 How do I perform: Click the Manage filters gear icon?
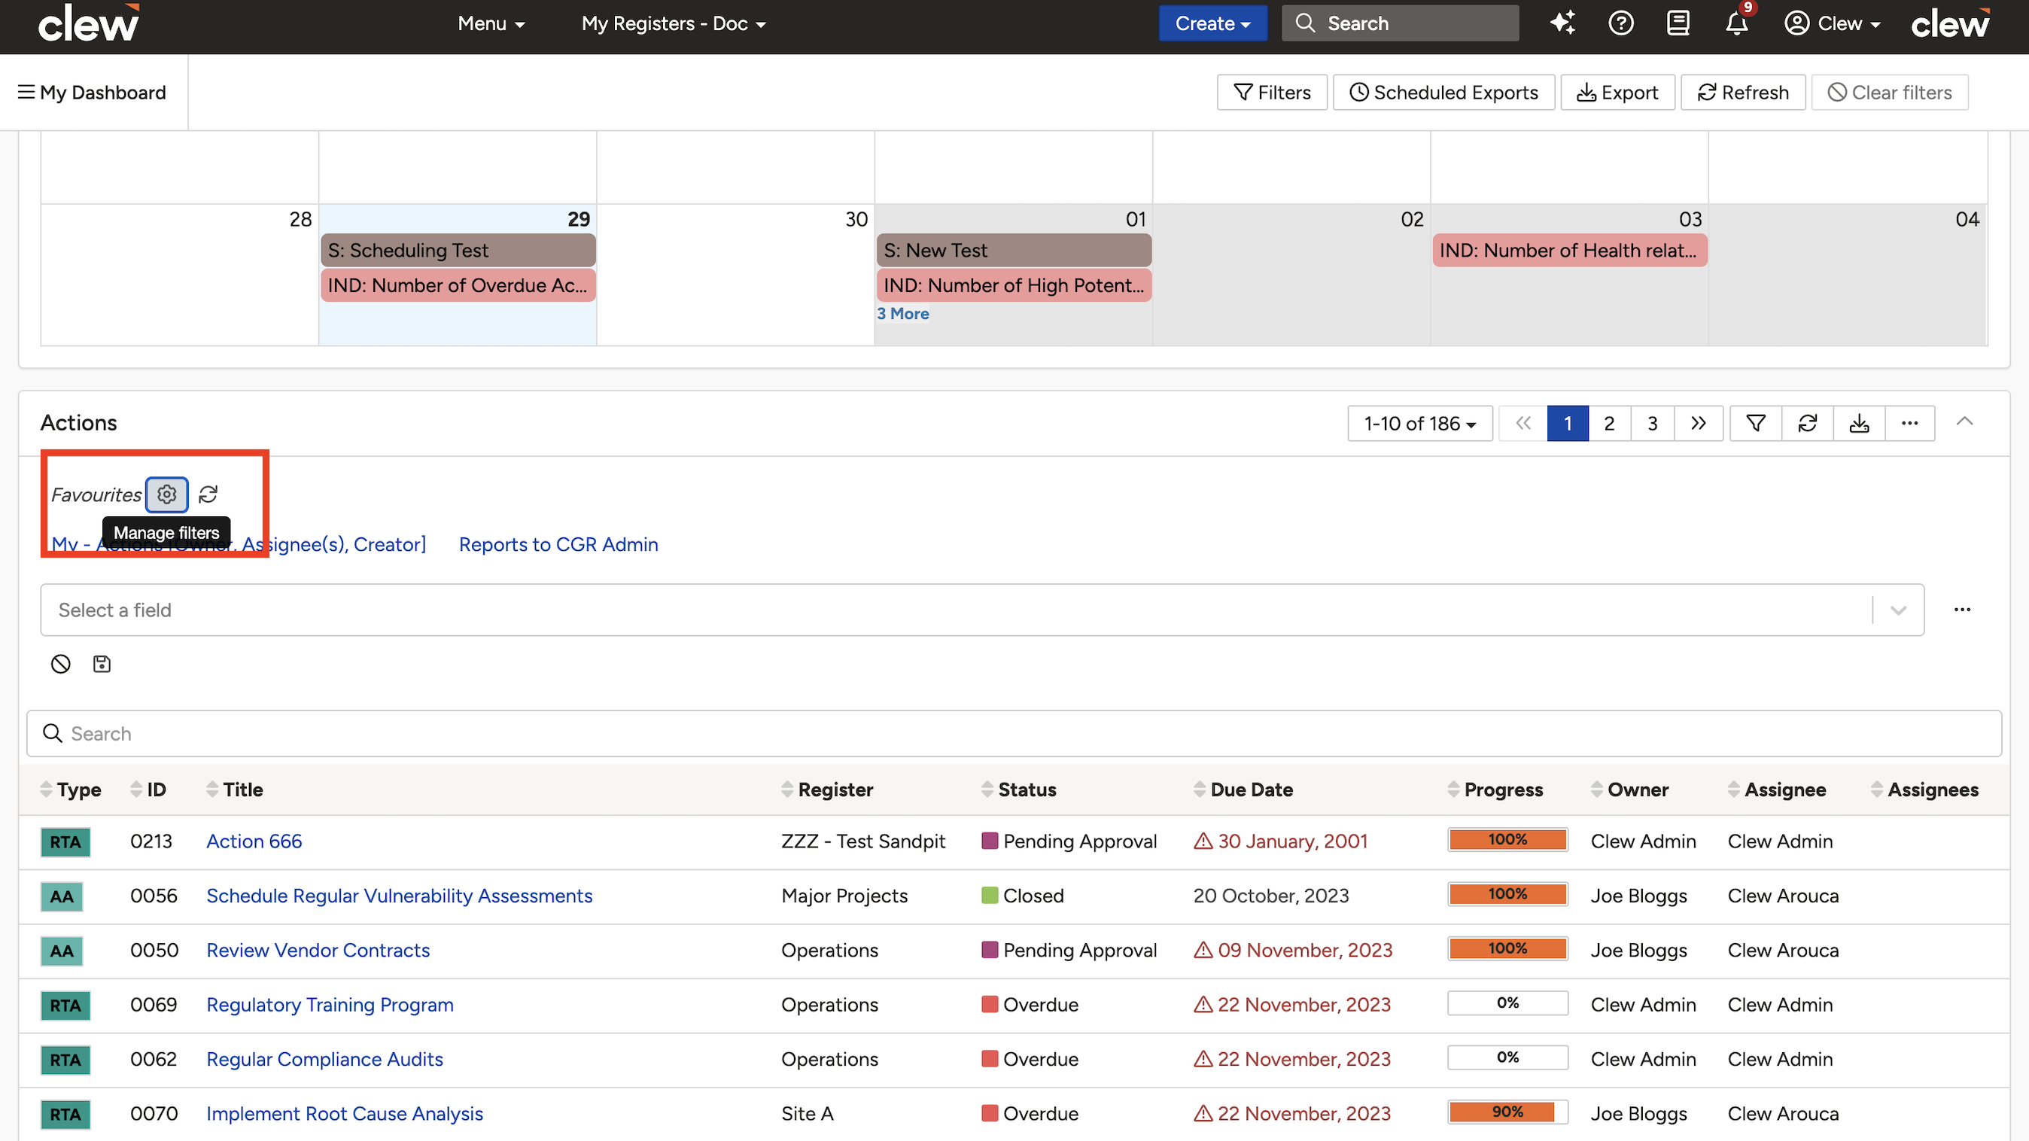pos(166,494)
